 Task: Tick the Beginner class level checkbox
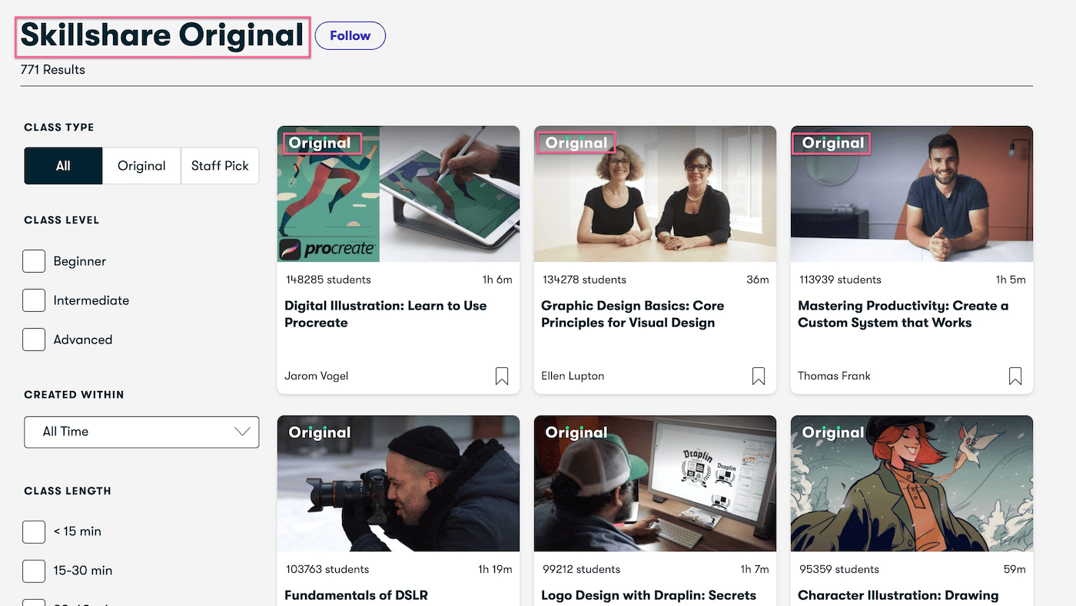pyautogui.click(x=34, y=261)
